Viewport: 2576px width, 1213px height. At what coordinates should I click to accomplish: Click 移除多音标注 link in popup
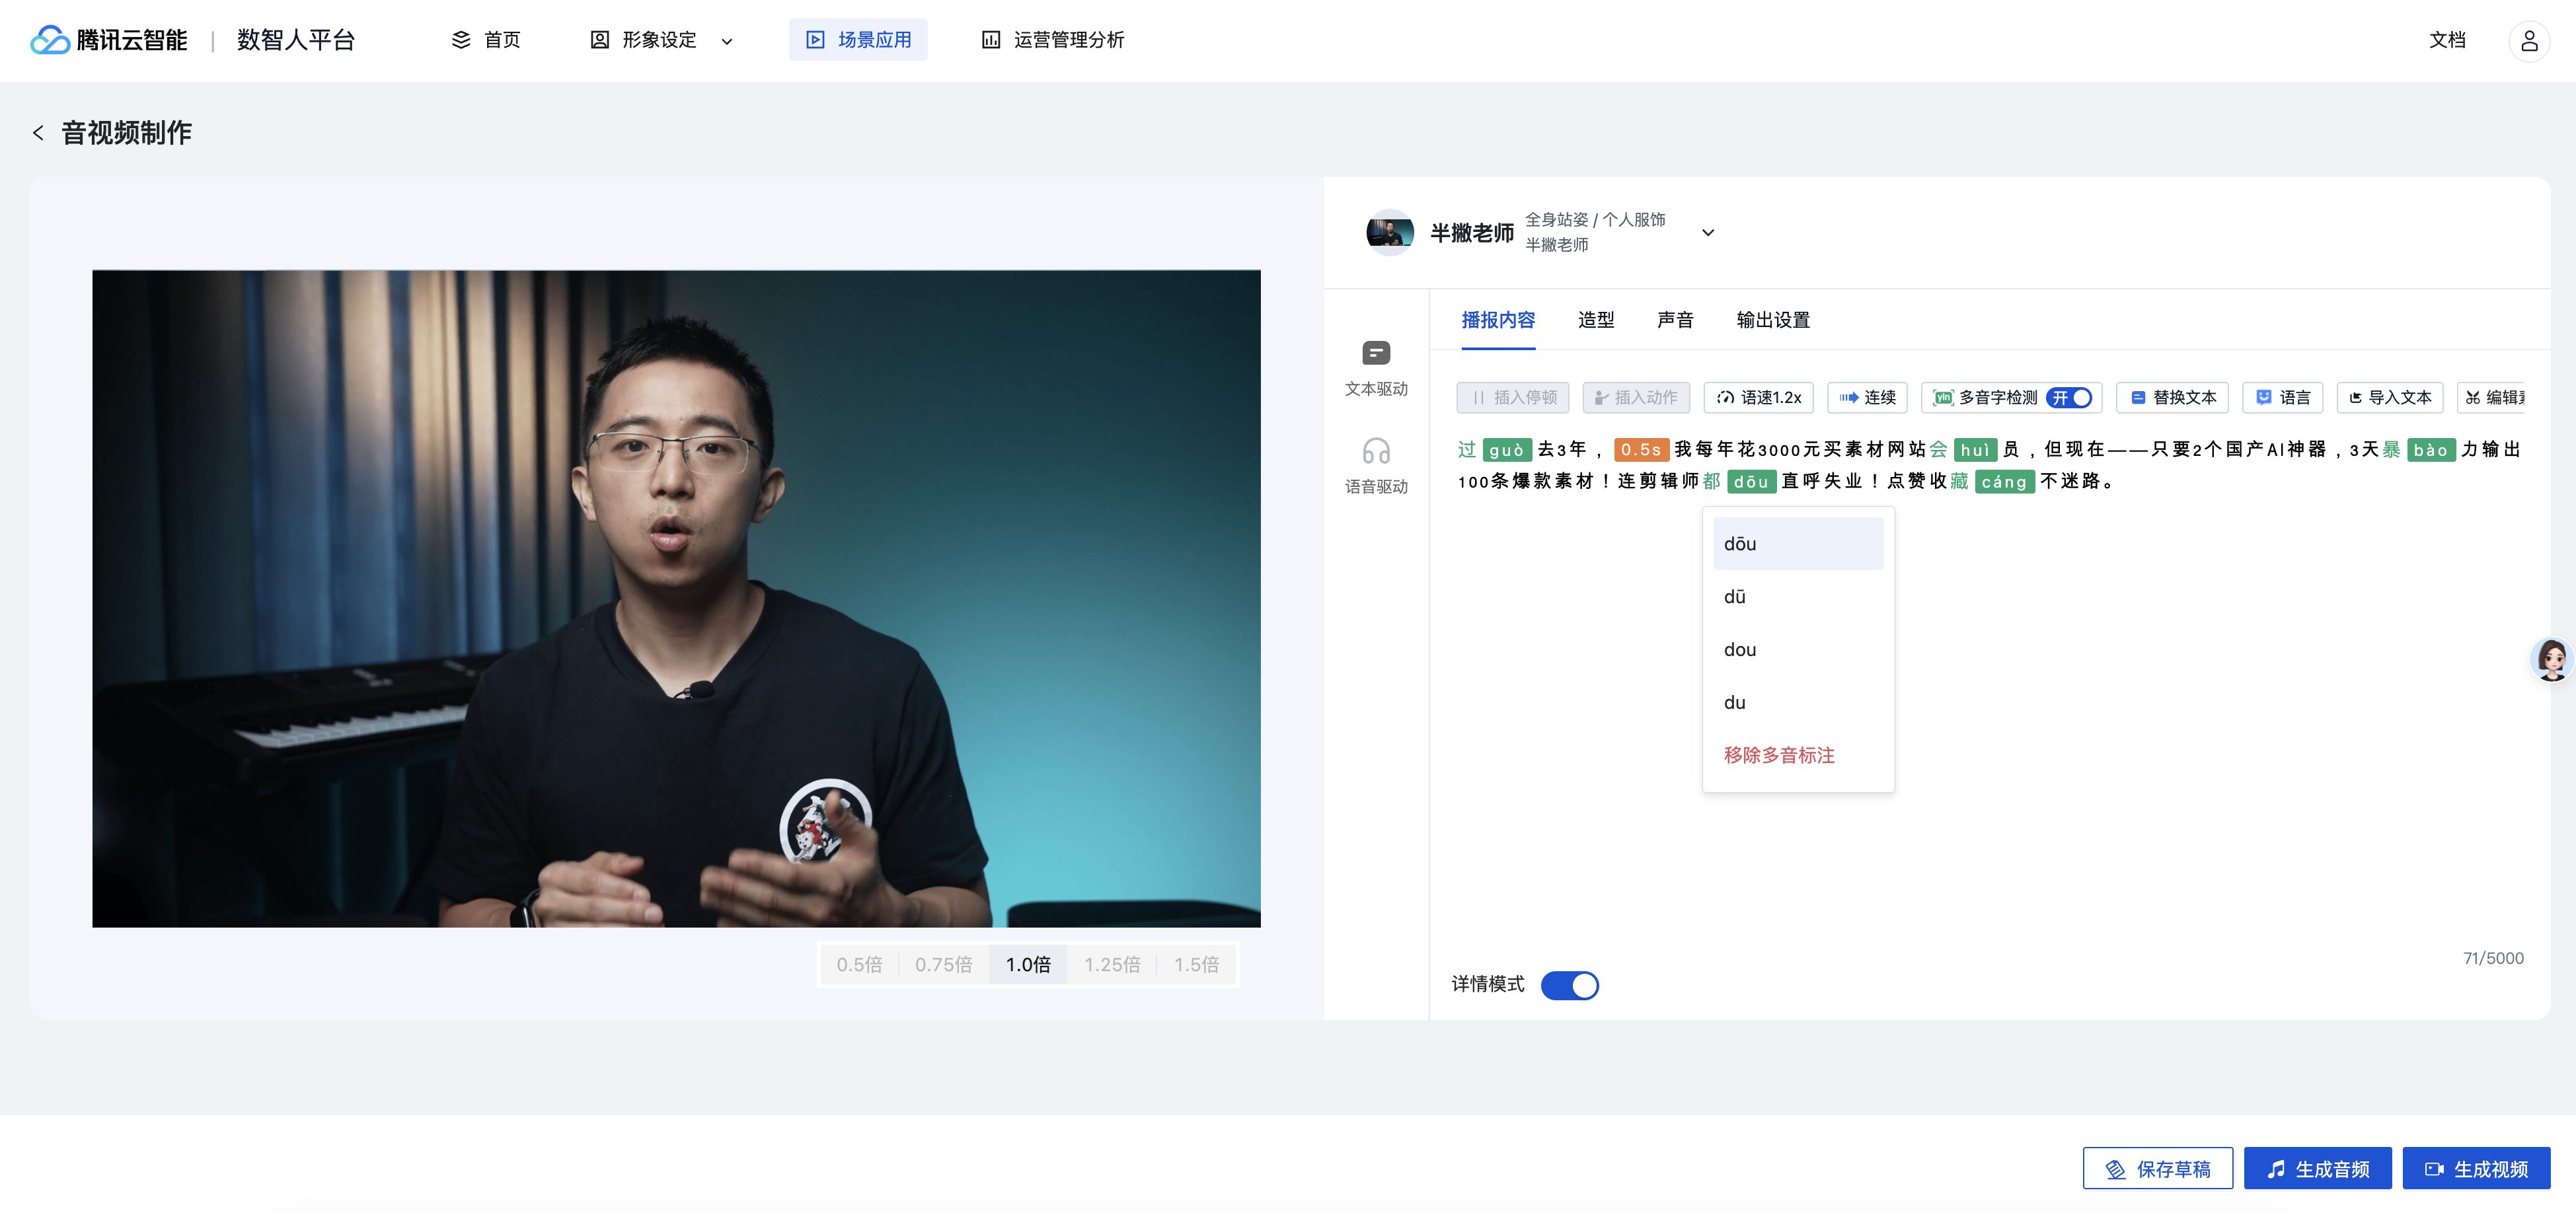click(x=1779, y=756)
